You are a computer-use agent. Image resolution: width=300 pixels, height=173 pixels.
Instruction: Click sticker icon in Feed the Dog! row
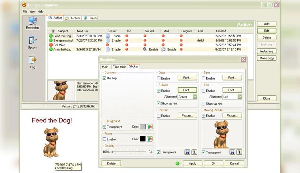(108, 36)
